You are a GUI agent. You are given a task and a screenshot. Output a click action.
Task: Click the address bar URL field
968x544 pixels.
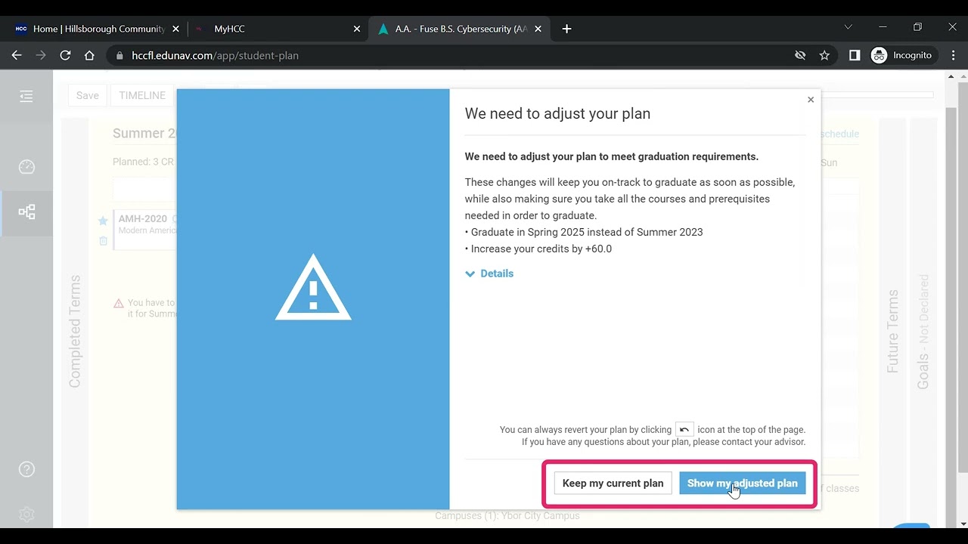coord(454,55)
